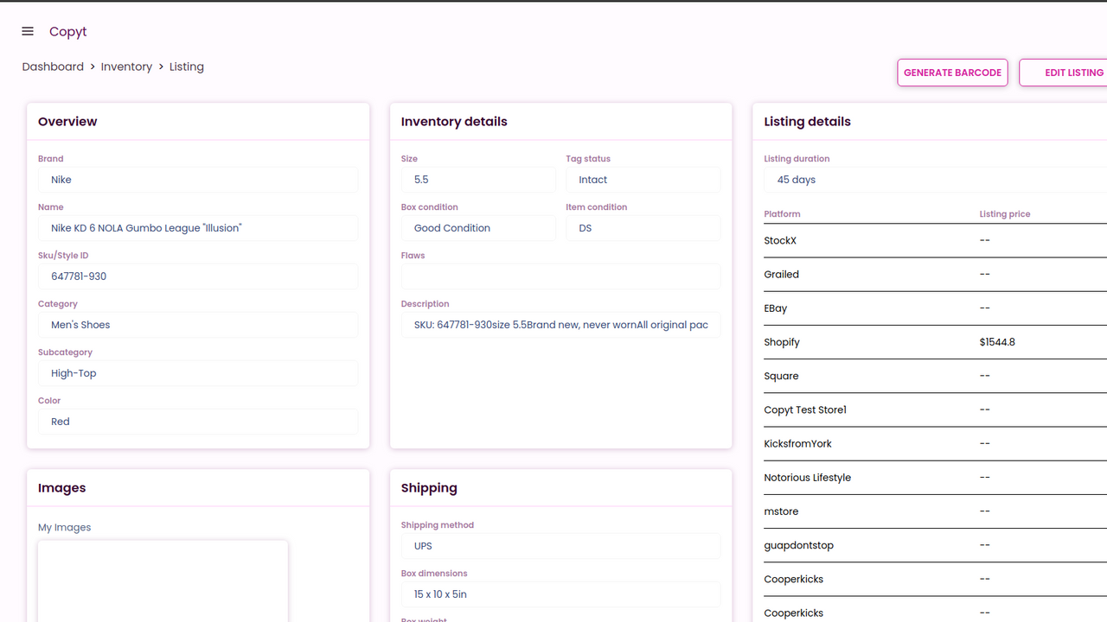
Task: Click the Size field showing 5.5
Action: [478, 180]
